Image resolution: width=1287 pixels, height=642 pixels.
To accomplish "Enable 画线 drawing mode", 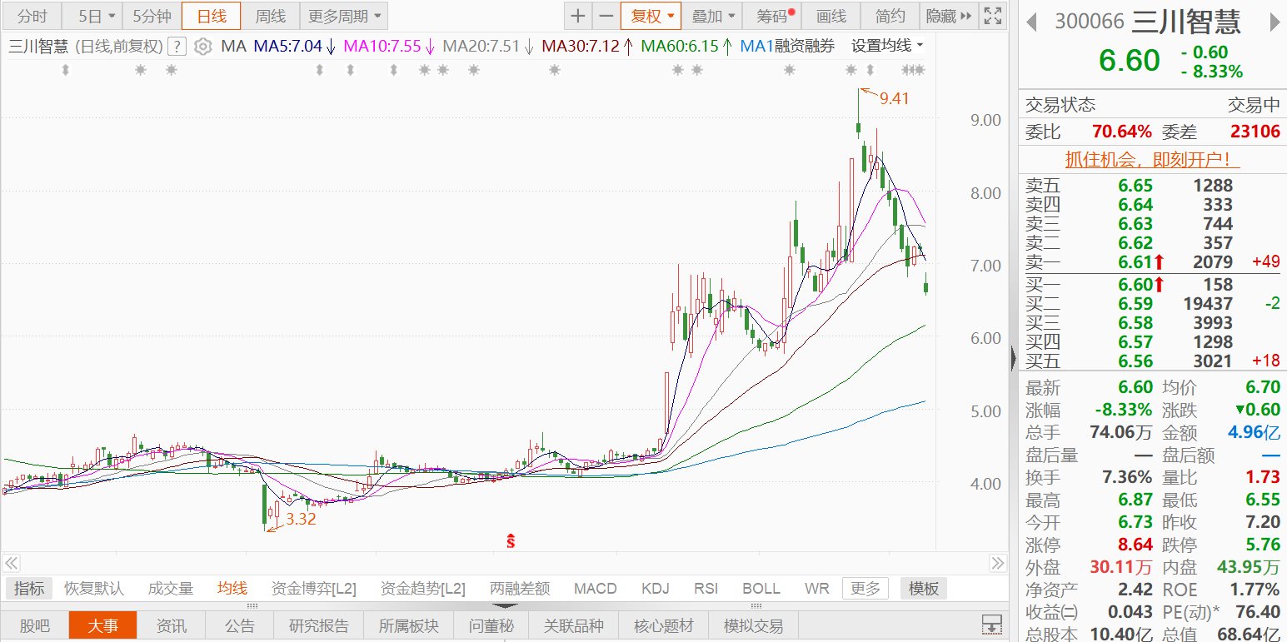I will coord(831,15).
